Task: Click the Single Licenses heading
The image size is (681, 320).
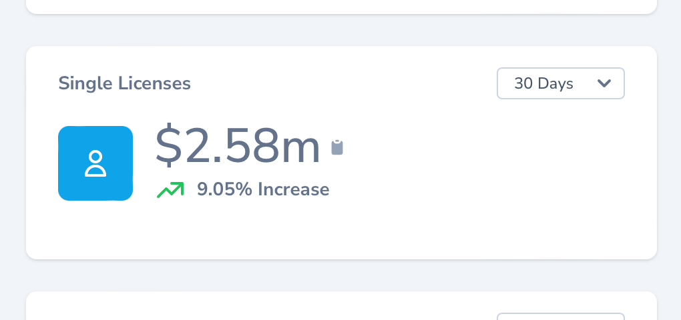Action: [124, 83]
